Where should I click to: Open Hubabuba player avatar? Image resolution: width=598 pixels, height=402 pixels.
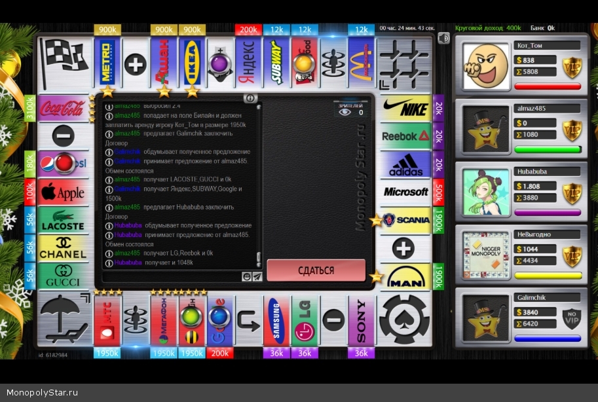coord(486,192)
